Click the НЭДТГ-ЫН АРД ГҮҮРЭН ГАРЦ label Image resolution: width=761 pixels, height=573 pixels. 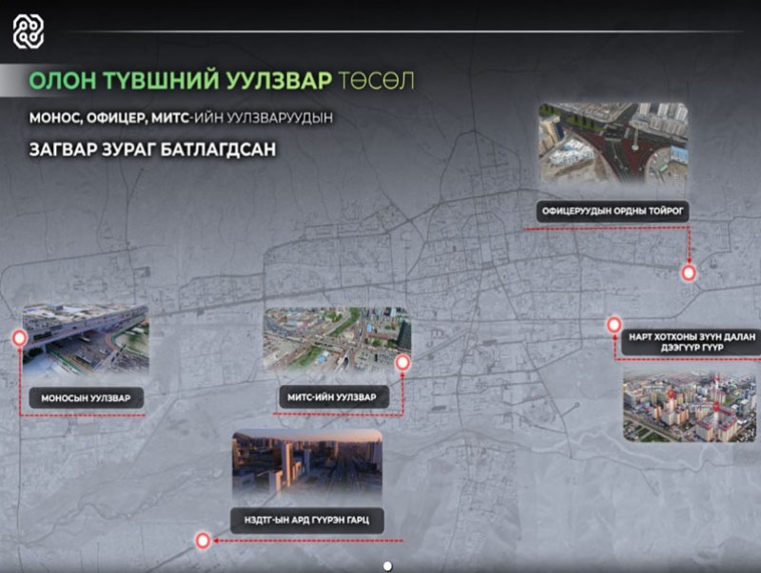tap(306, 521)
